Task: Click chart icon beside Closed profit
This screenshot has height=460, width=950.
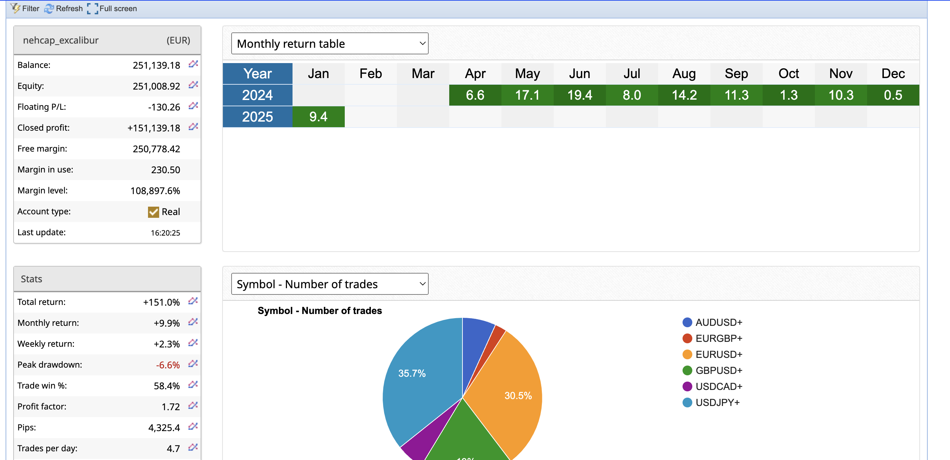Action: tap(193, 127)
